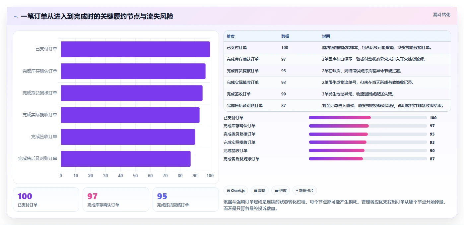The image size is (464, 225).
Task: Click the chart y-axis label 完成售后及对账订单
Action: click(37, 158)
